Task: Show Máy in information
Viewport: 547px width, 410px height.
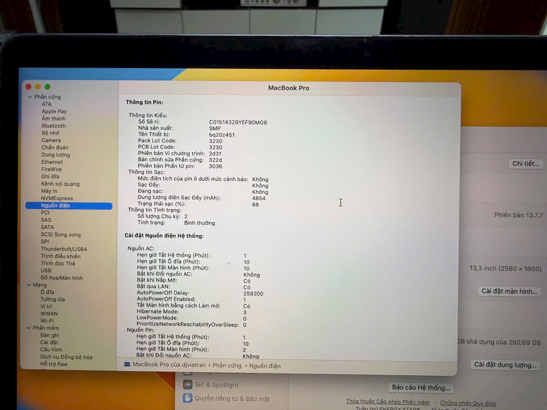Action: (49, 191)
